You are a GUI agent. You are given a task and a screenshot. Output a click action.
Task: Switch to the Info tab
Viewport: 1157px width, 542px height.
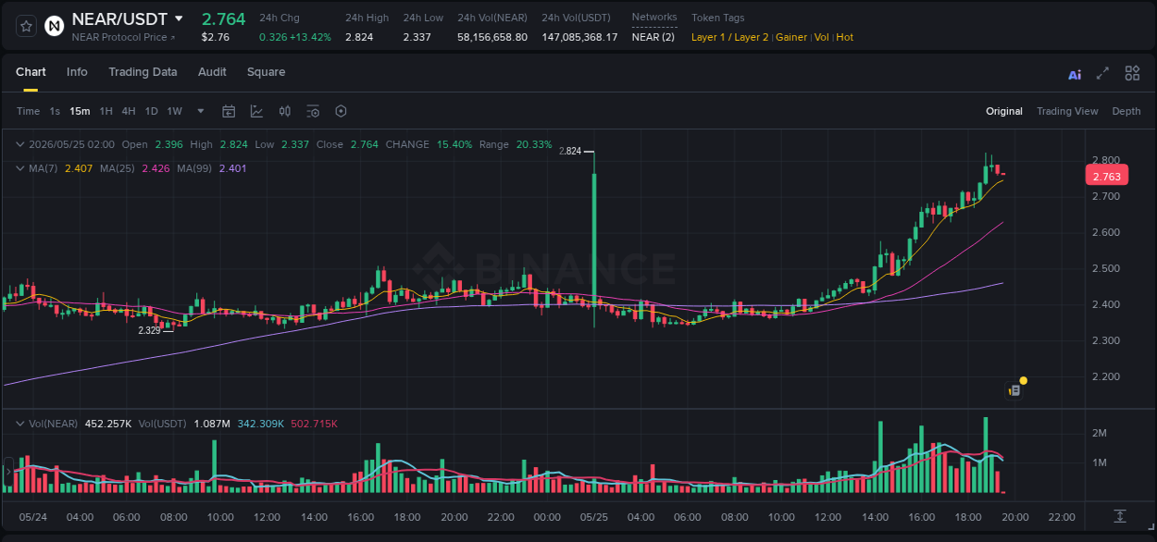(77, 72)
